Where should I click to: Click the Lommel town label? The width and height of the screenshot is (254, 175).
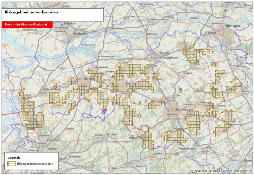[158, 153]
